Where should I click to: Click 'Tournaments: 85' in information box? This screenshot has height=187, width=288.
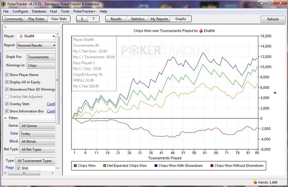tap(86, 45)
